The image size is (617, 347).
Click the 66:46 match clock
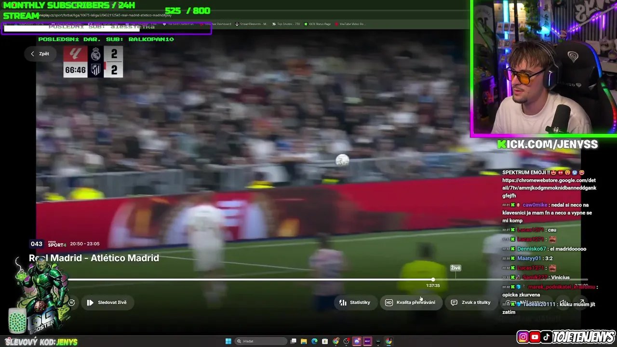pos(75,70)
